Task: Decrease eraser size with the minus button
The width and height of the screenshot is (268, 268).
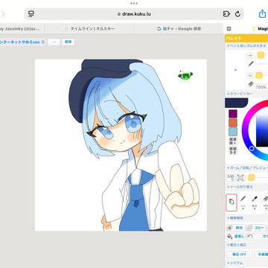Action: pos(250,75)
